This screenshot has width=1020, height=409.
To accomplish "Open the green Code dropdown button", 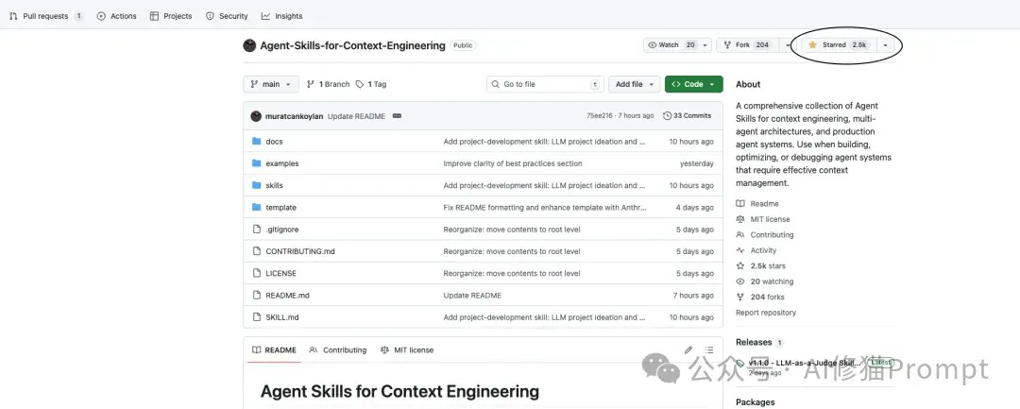I will [693, 84].
